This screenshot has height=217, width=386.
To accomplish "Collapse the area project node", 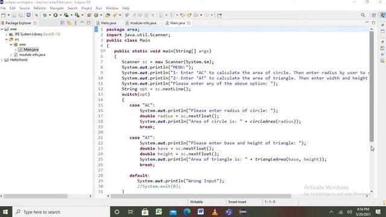I will click(2, 29).
